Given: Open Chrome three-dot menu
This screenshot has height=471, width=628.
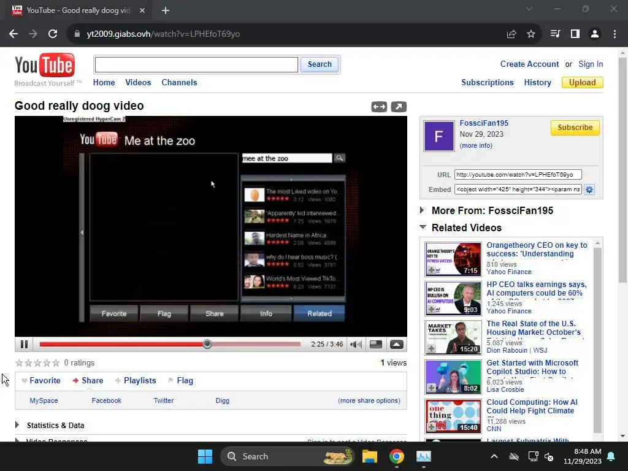Looking at the screenshot, I should [x=615, y=34].
